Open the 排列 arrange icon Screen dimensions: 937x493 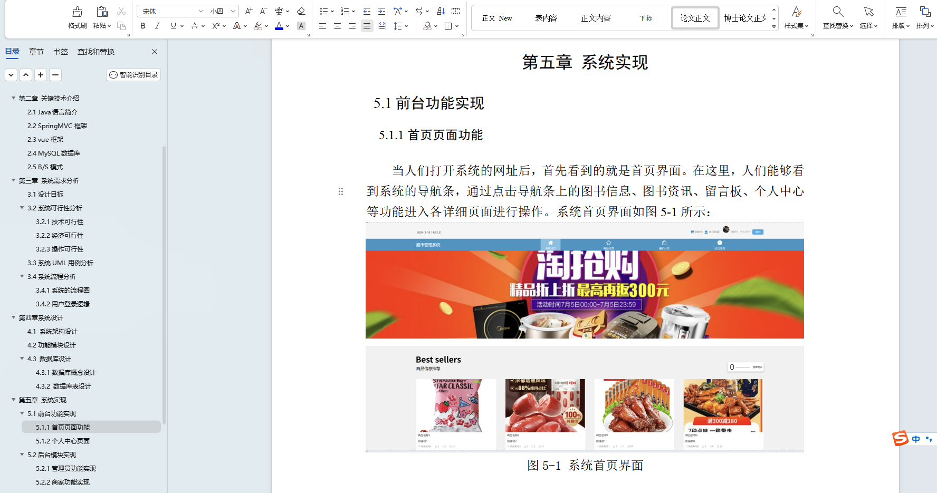[925, 12]
